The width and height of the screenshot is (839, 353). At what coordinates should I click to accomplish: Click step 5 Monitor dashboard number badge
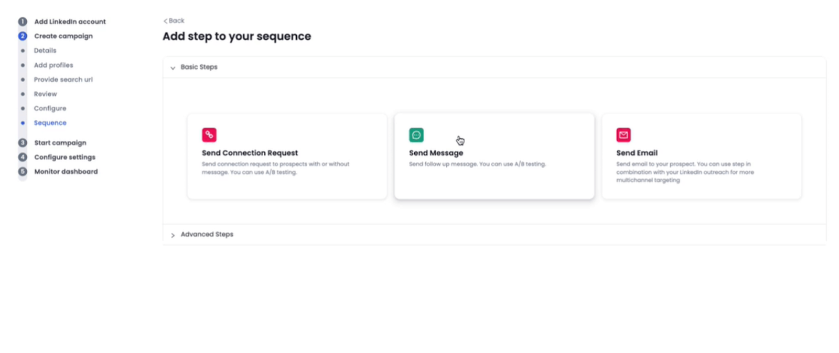point(23,171)
